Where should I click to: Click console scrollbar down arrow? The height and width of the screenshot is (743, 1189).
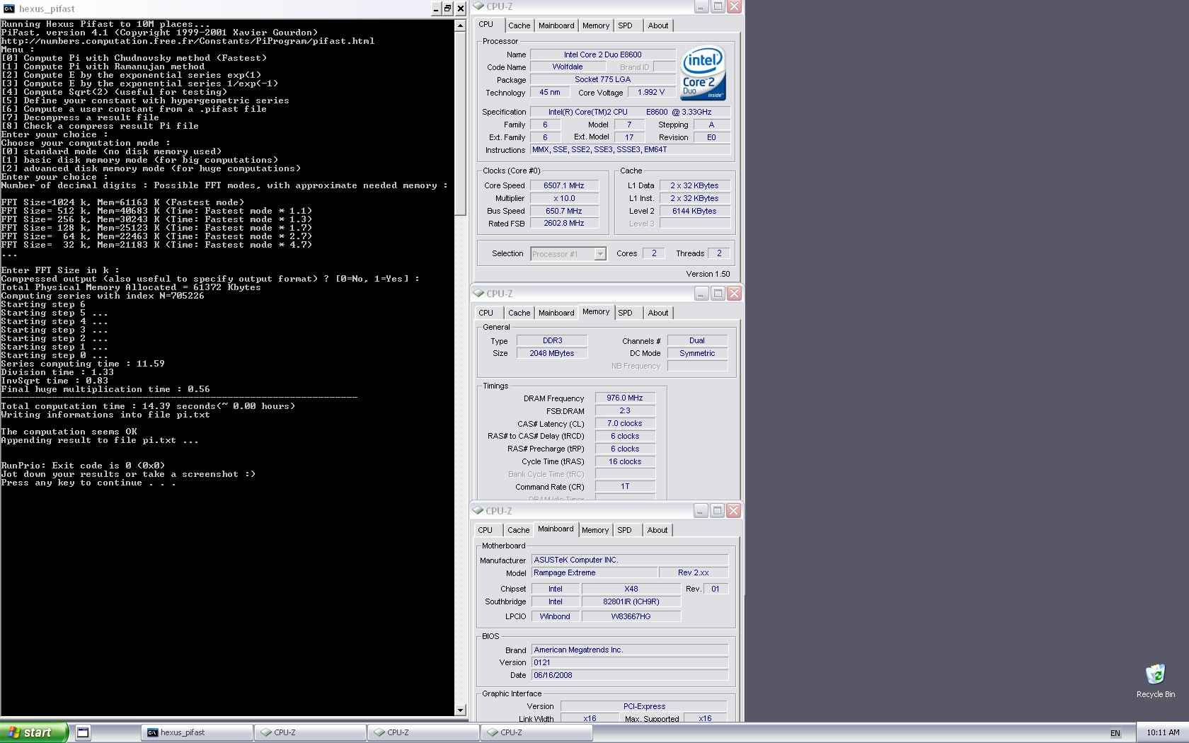click(460, 710)
